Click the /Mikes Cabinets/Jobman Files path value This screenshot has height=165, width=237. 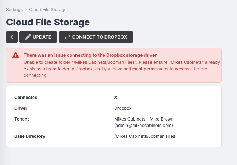point(145,136)
